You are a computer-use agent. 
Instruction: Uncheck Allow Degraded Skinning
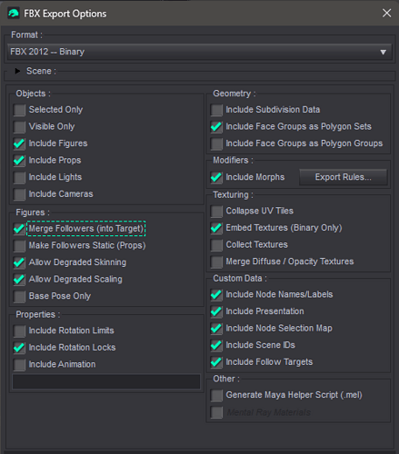point(19,262)
